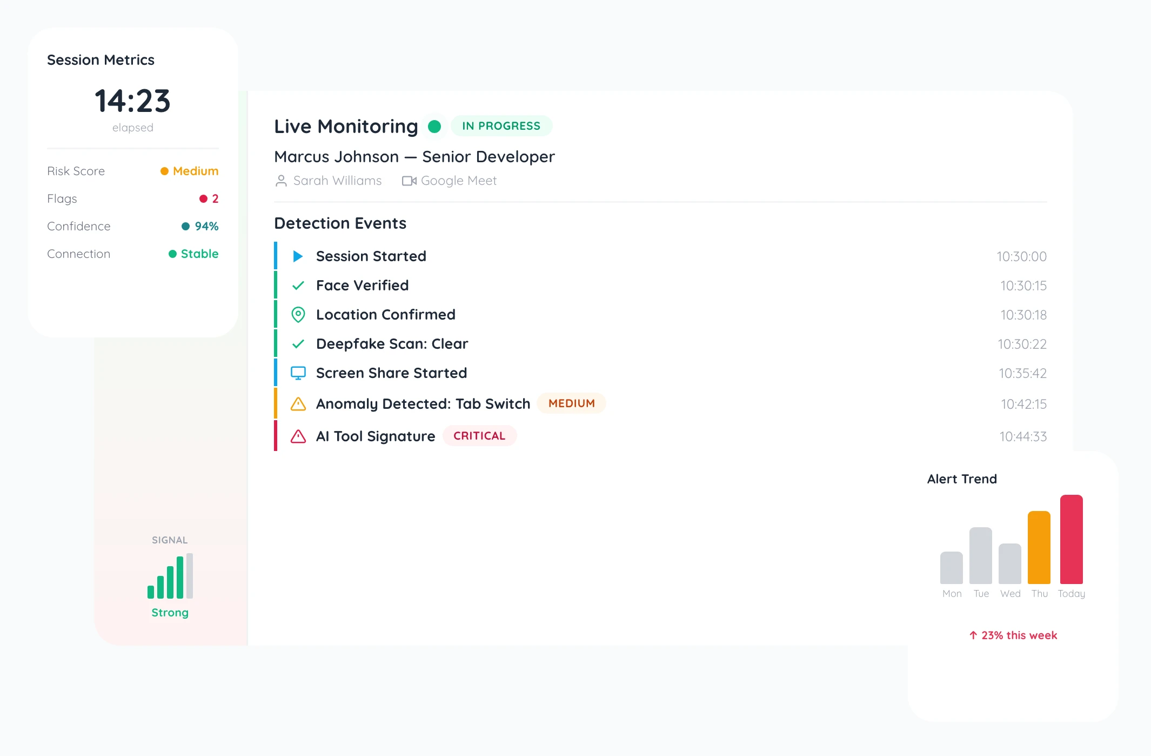Click the Screen Share monitor icon
This screenshot has height=756, width=1151.
click(298, 373)
